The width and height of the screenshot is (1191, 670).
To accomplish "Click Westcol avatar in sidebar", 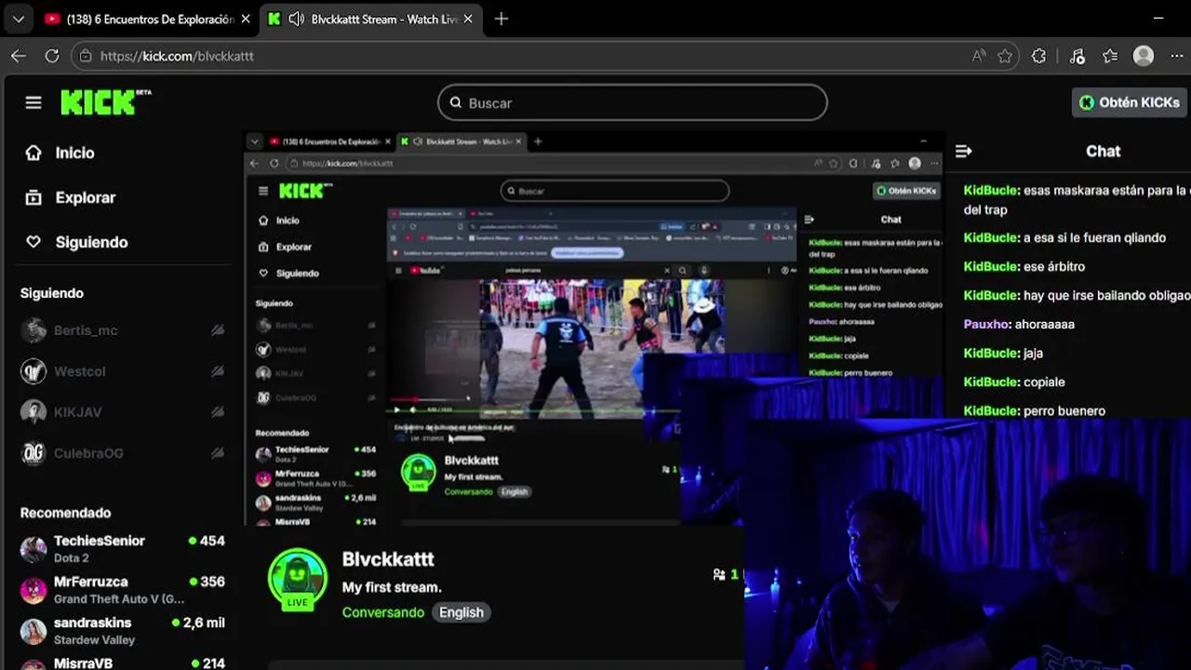I will 33,371.
